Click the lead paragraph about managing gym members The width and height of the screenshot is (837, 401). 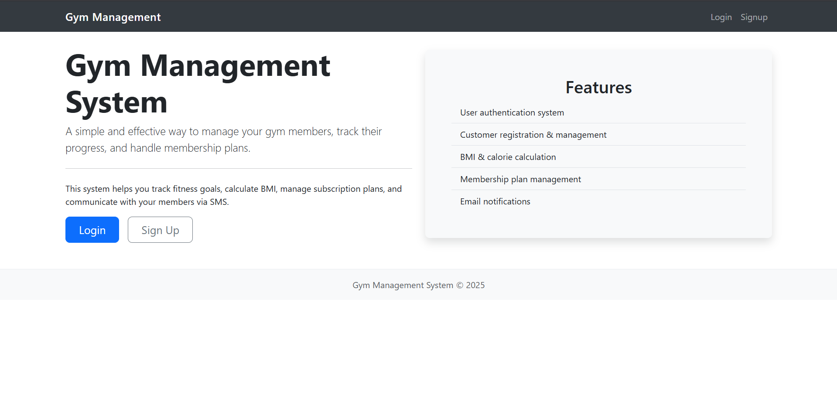coord(224,139)
